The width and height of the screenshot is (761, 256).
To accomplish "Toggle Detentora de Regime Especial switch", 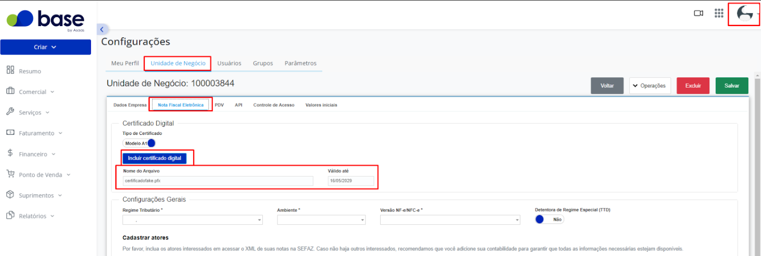I will (549, 219).
